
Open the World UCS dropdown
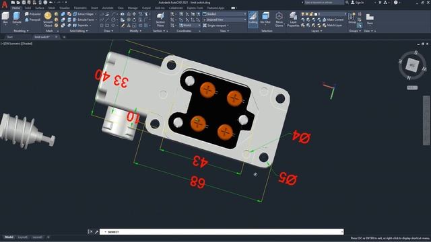190,26
